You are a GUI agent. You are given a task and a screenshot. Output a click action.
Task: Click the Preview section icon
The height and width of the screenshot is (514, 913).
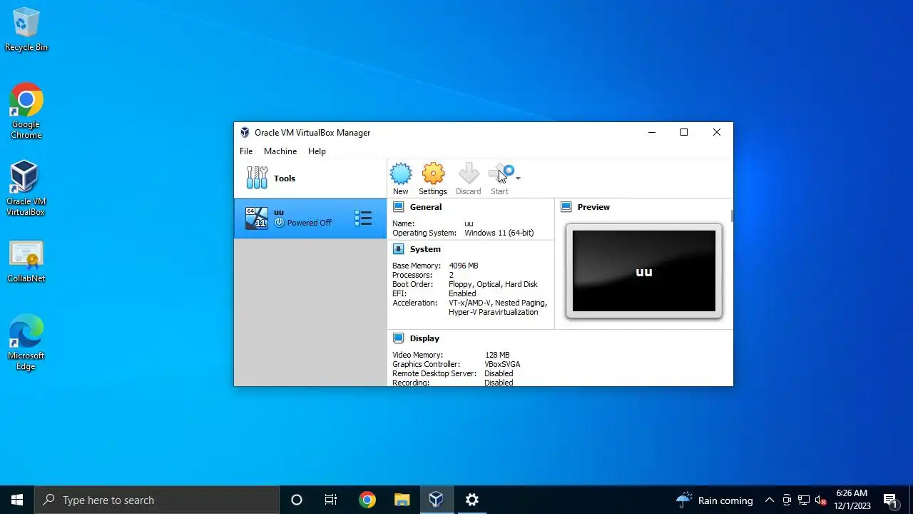[566, 207]
